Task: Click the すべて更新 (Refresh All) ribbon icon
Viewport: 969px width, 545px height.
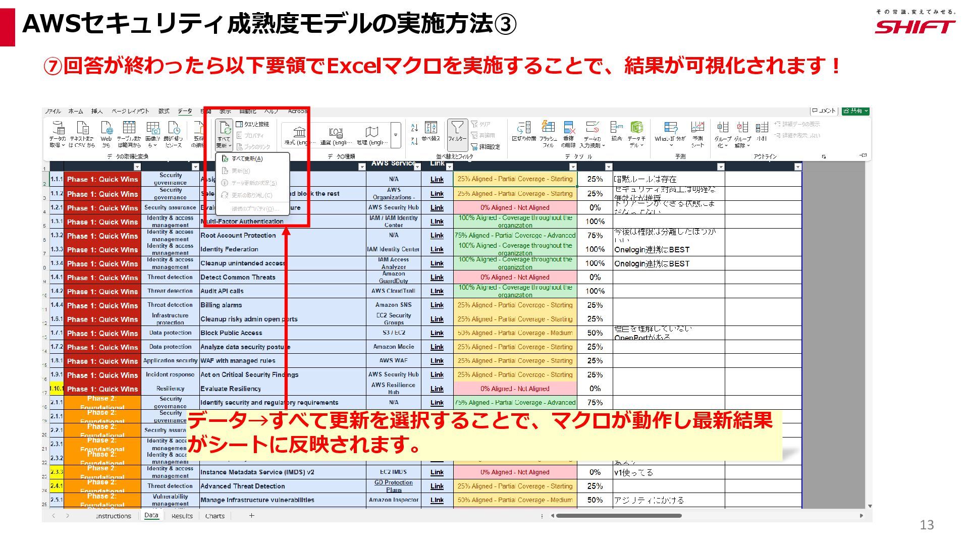Action: [224, 134]
